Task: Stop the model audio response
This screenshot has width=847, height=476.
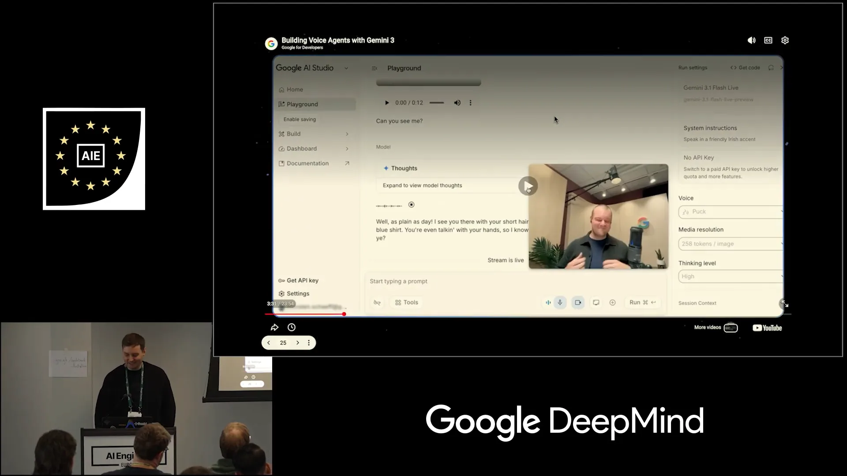Action: (x=411, y=205)
